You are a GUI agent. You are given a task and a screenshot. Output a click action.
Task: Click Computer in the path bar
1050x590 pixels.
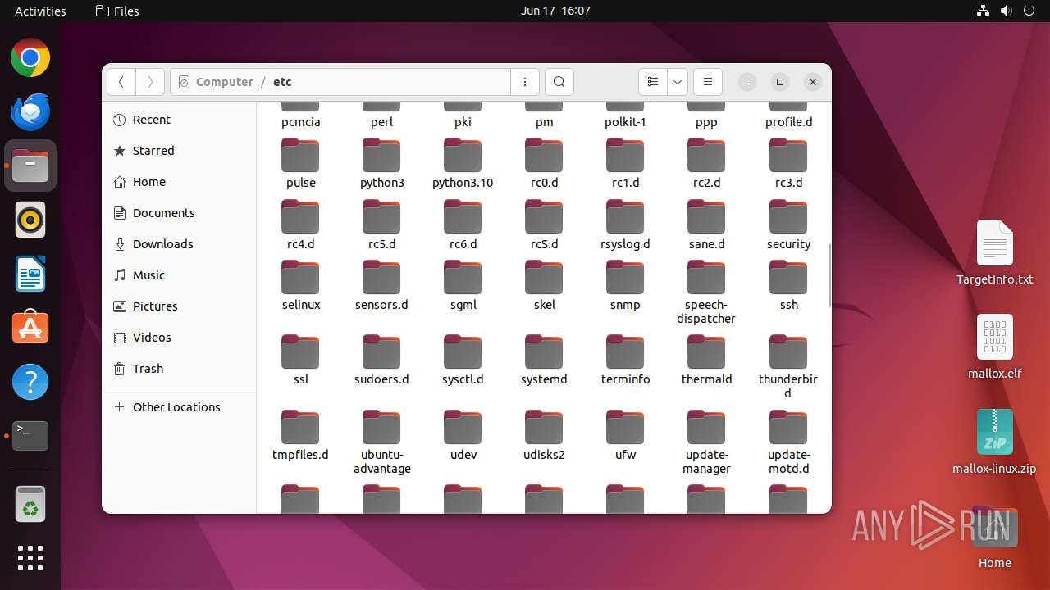point(224,82)
